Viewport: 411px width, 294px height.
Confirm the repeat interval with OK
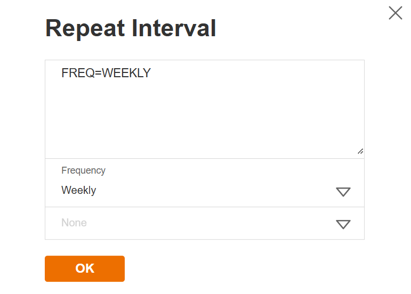[x=85, y=268]
